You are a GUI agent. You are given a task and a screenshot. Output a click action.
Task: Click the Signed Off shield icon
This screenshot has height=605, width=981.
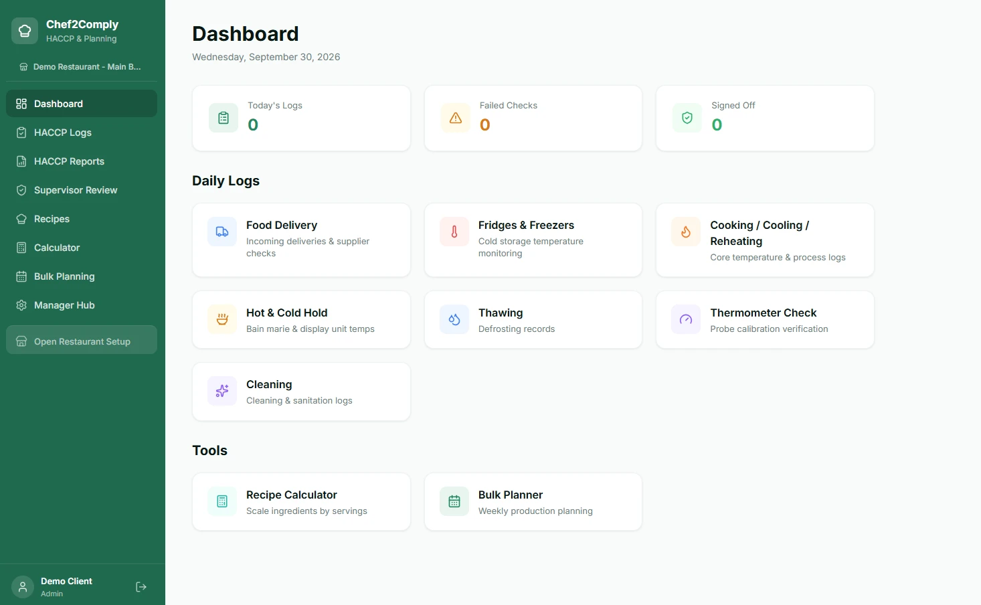(687, 118)
